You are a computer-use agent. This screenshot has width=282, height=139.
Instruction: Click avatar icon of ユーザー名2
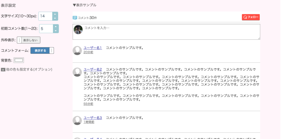(x=77, y=72)
